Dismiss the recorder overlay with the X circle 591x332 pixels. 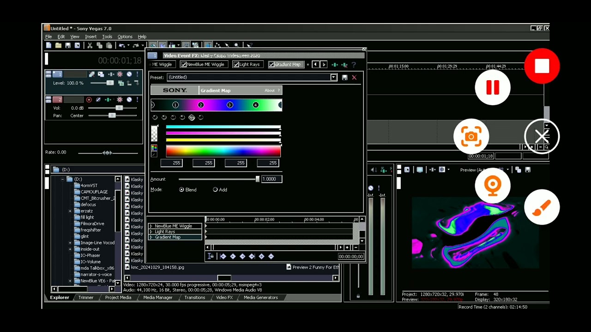coord(542,136)
